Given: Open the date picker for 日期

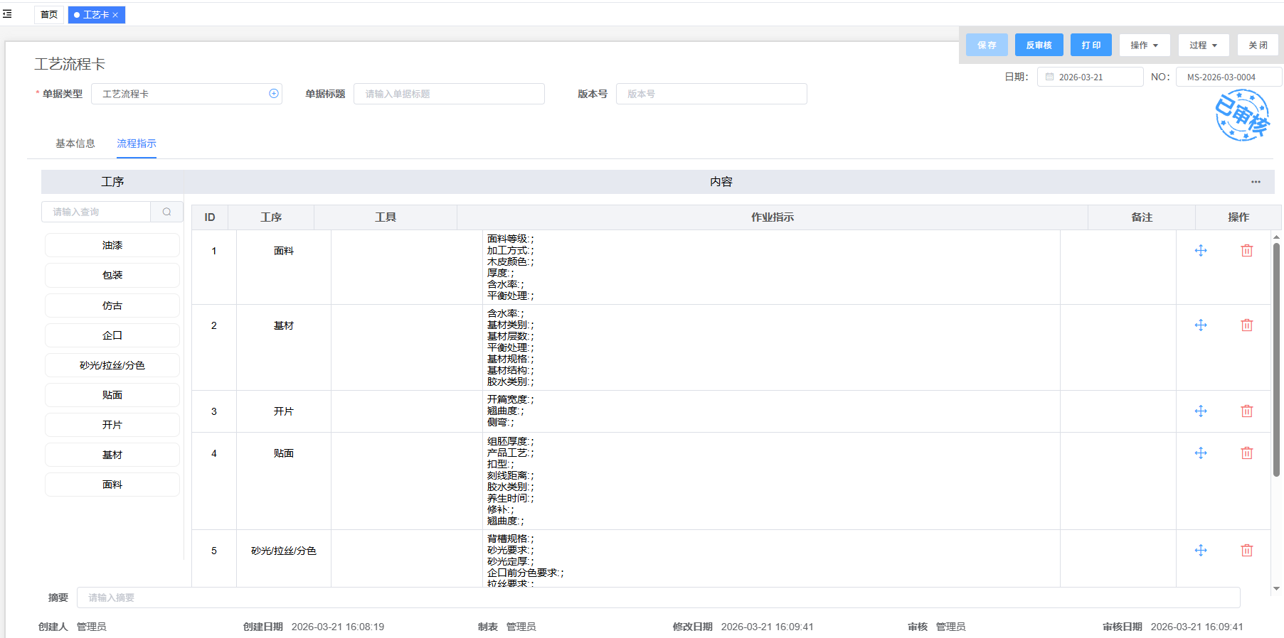Looking at the screenshot, I should click(x=1089, y=77).
